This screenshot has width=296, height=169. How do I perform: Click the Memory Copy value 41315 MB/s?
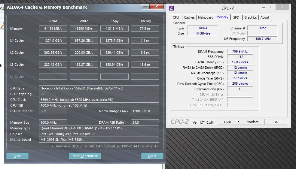[114, 29]
